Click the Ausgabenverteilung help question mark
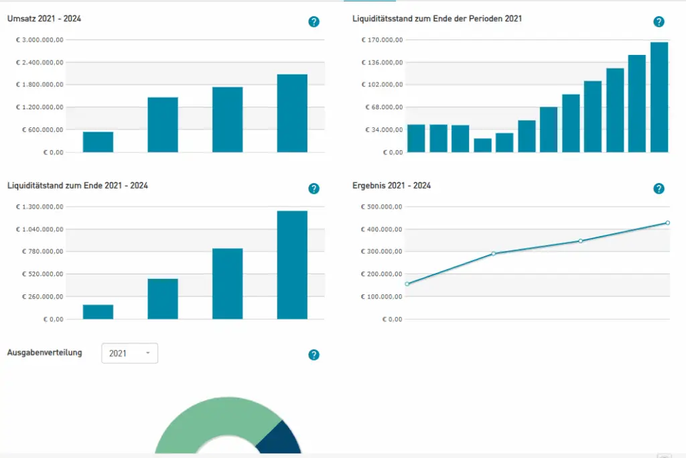Viewport: 686px width, 458px height. 314,355
